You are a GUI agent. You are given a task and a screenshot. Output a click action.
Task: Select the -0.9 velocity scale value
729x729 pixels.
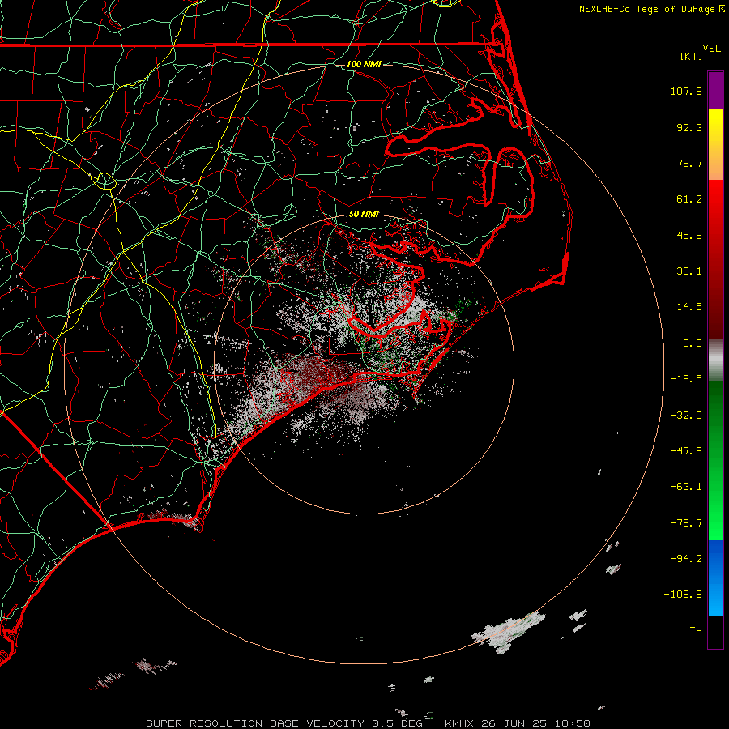click(x=689, y=343)
